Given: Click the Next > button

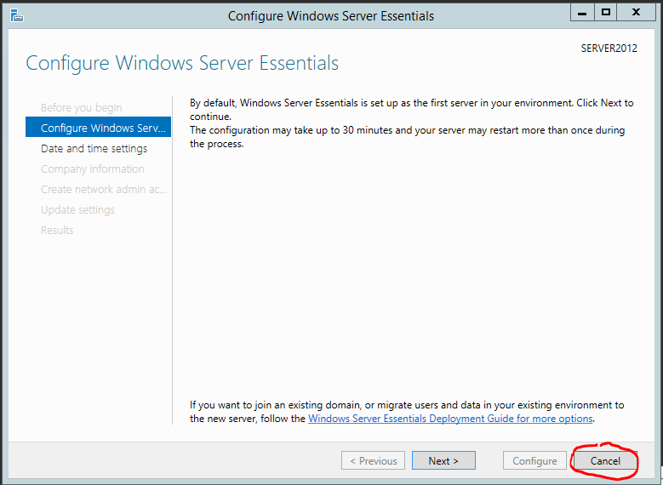Looking at the screenshot, I should point(443,460).
